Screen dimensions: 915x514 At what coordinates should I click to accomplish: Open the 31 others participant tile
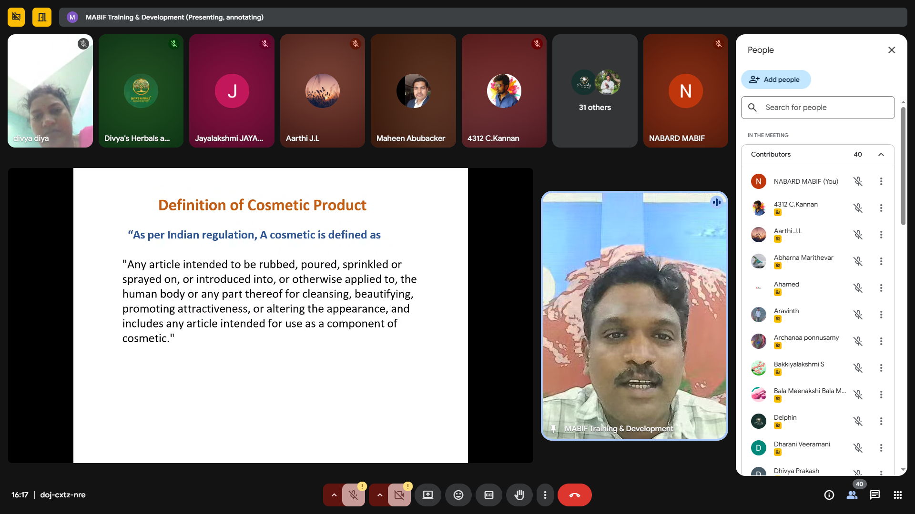click(x=594, y=91)
